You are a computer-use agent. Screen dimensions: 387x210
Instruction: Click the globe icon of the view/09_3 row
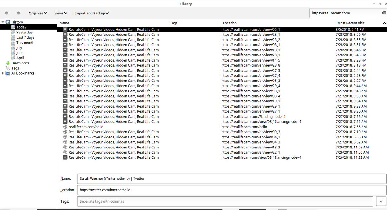pos(65,132)
